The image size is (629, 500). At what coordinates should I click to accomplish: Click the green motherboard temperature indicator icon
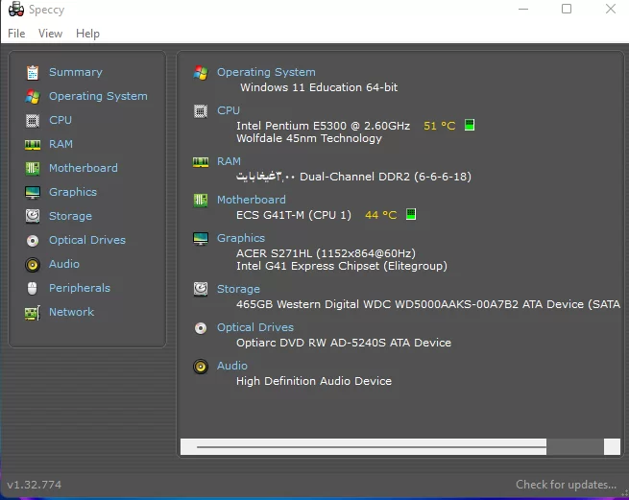(x=411, y=214)
